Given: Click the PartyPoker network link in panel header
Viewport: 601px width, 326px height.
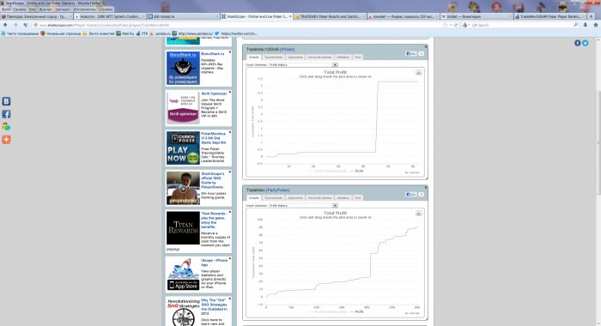Looking at the screenshot, I should (x=278, y=190).
